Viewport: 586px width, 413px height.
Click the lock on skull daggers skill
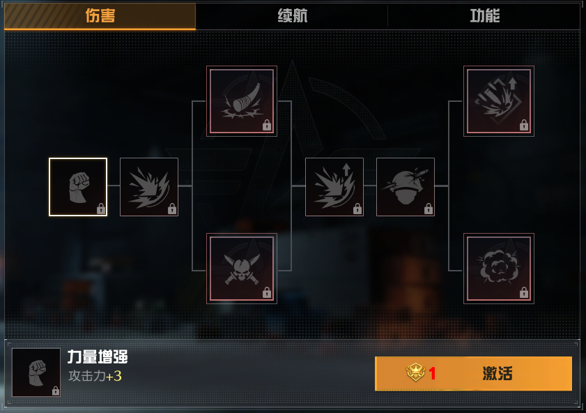coord(267,292)
